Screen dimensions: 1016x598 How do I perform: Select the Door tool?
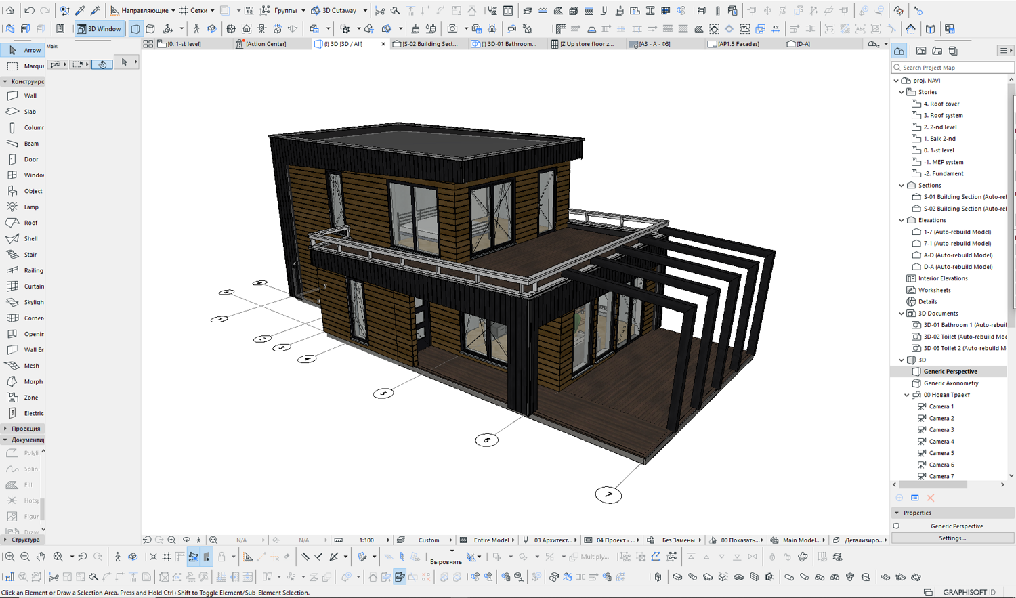(x=22, y=159)
